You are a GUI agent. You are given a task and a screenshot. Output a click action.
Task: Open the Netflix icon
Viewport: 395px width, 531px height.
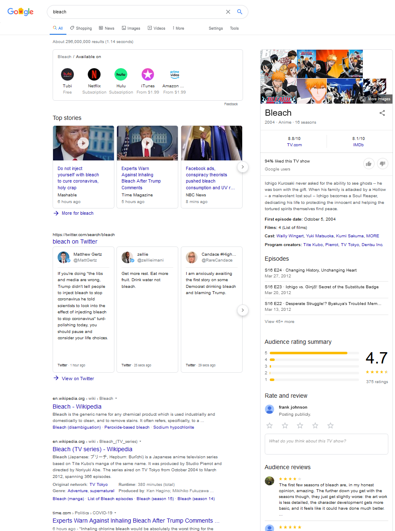(94, 74)
